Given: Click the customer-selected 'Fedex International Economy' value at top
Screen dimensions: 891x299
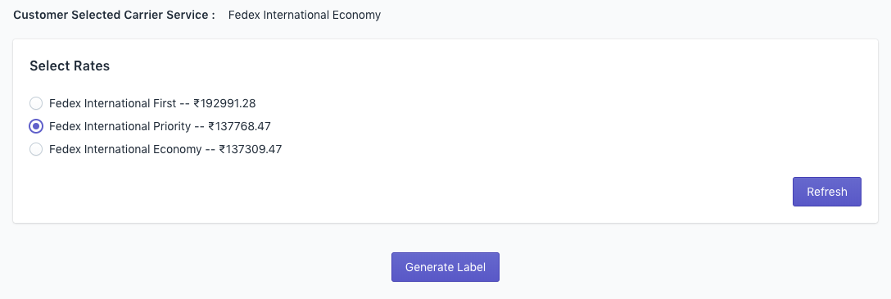Looking at the screenshot, I should 305,16.
